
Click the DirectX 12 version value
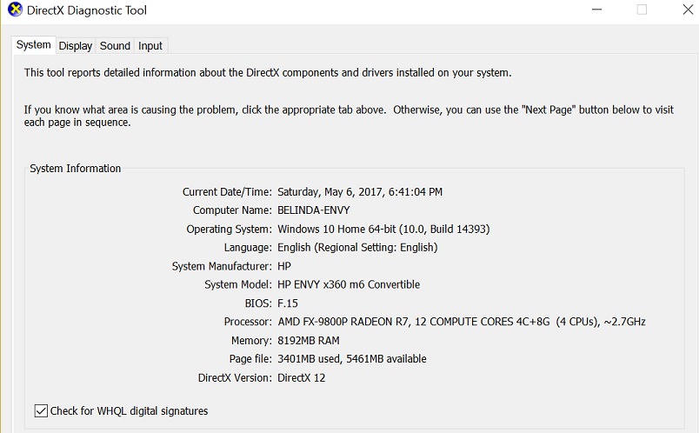pyautogui.click(x=302, y=377)
